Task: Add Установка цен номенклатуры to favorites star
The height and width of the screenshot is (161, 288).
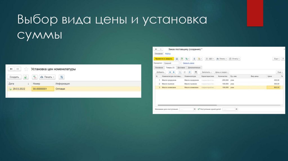Action: pyautogui.click(x=26, y=69)
